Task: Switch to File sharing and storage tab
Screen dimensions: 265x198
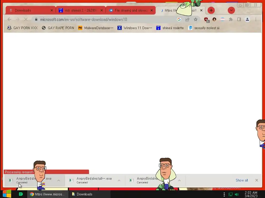Action: tap(131, 10)
